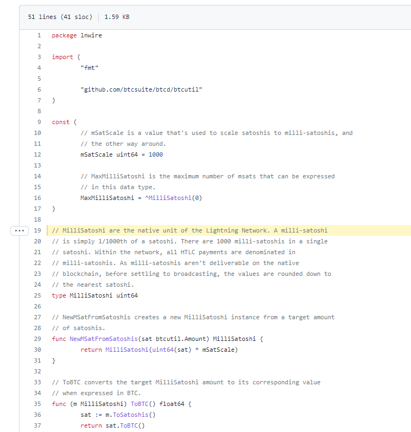The height and width of the screenshot is (432, 411).
Task: Open the line 19 actions ellipsis menu
Action: (21, 230)
